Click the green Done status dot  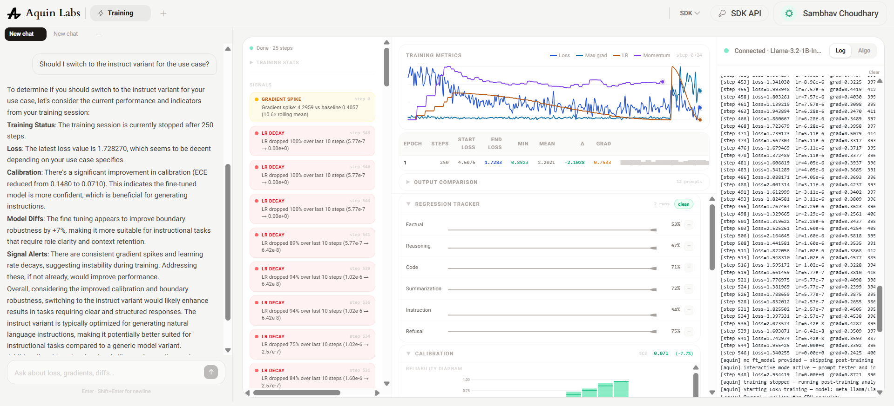(251, 48)
